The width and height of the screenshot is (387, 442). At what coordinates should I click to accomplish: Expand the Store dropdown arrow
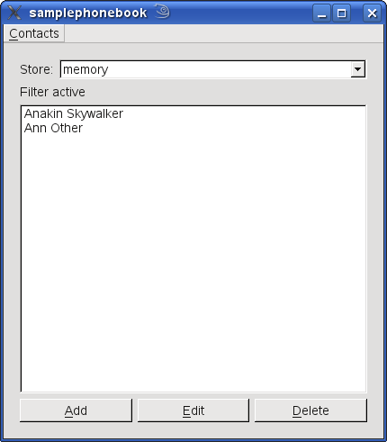[x=357, y=69]
